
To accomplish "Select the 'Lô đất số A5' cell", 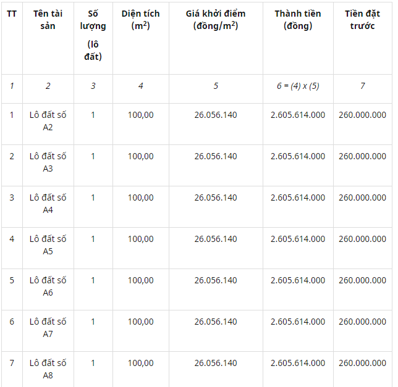I will coord(48,245).
